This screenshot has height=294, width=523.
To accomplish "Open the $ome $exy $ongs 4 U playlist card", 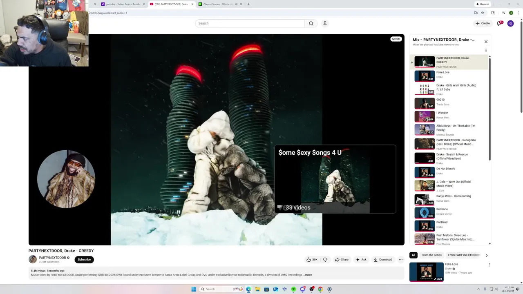I will pyautogui.click(x=335, y=179).
